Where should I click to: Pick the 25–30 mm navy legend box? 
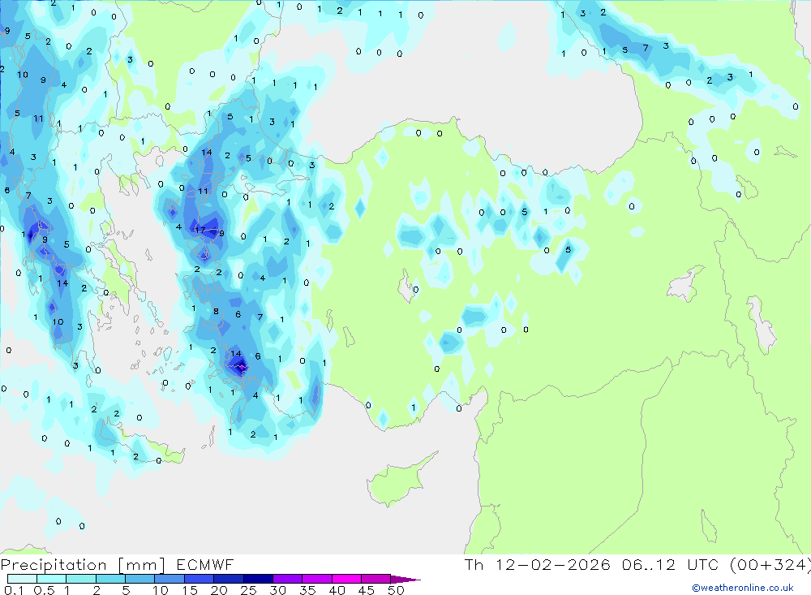click(x=258, y=579)
